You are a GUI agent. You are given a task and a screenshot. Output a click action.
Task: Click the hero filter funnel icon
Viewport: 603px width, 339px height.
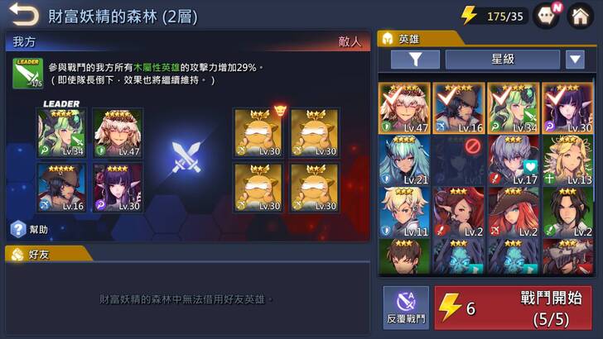415,60
